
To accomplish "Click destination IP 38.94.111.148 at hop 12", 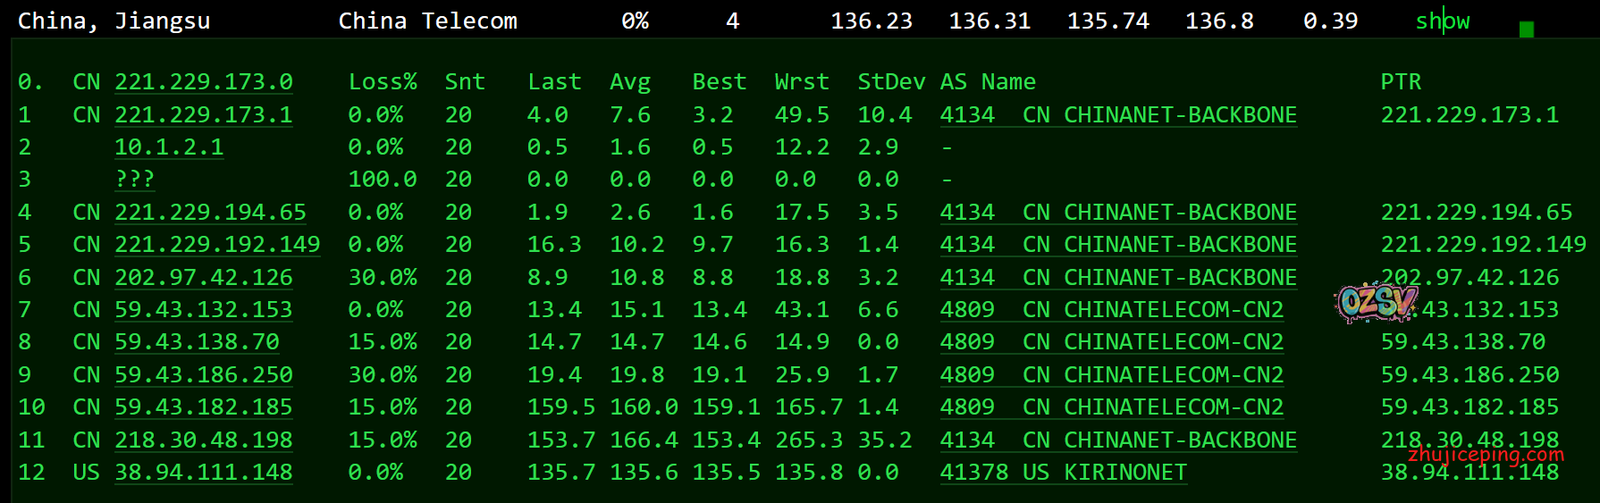I will point(203,473).
